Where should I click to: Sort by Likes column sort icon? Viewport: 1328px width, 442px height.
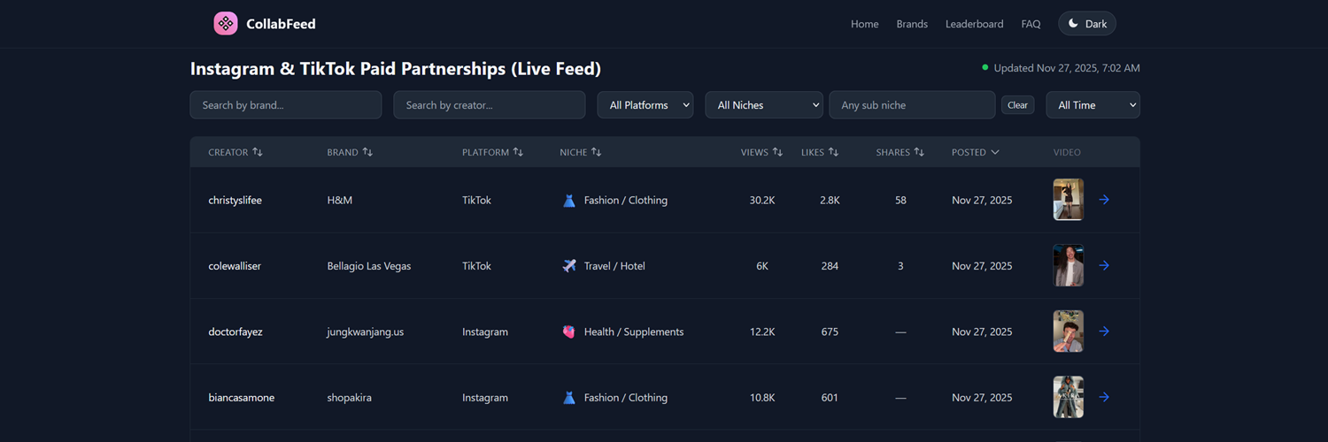click(833, 152)
